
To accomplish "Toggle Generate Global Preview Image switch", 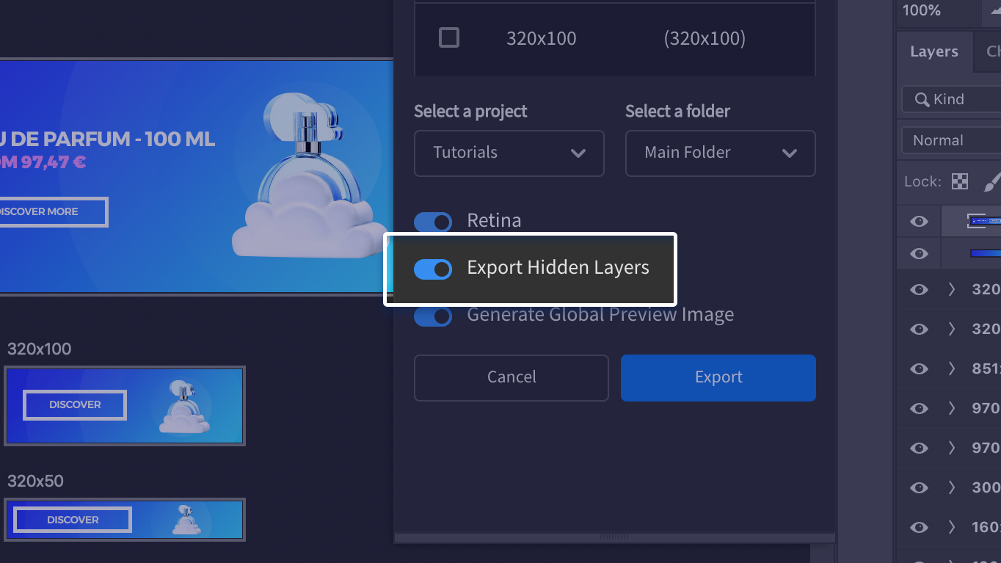I will [x=433, y=316].
